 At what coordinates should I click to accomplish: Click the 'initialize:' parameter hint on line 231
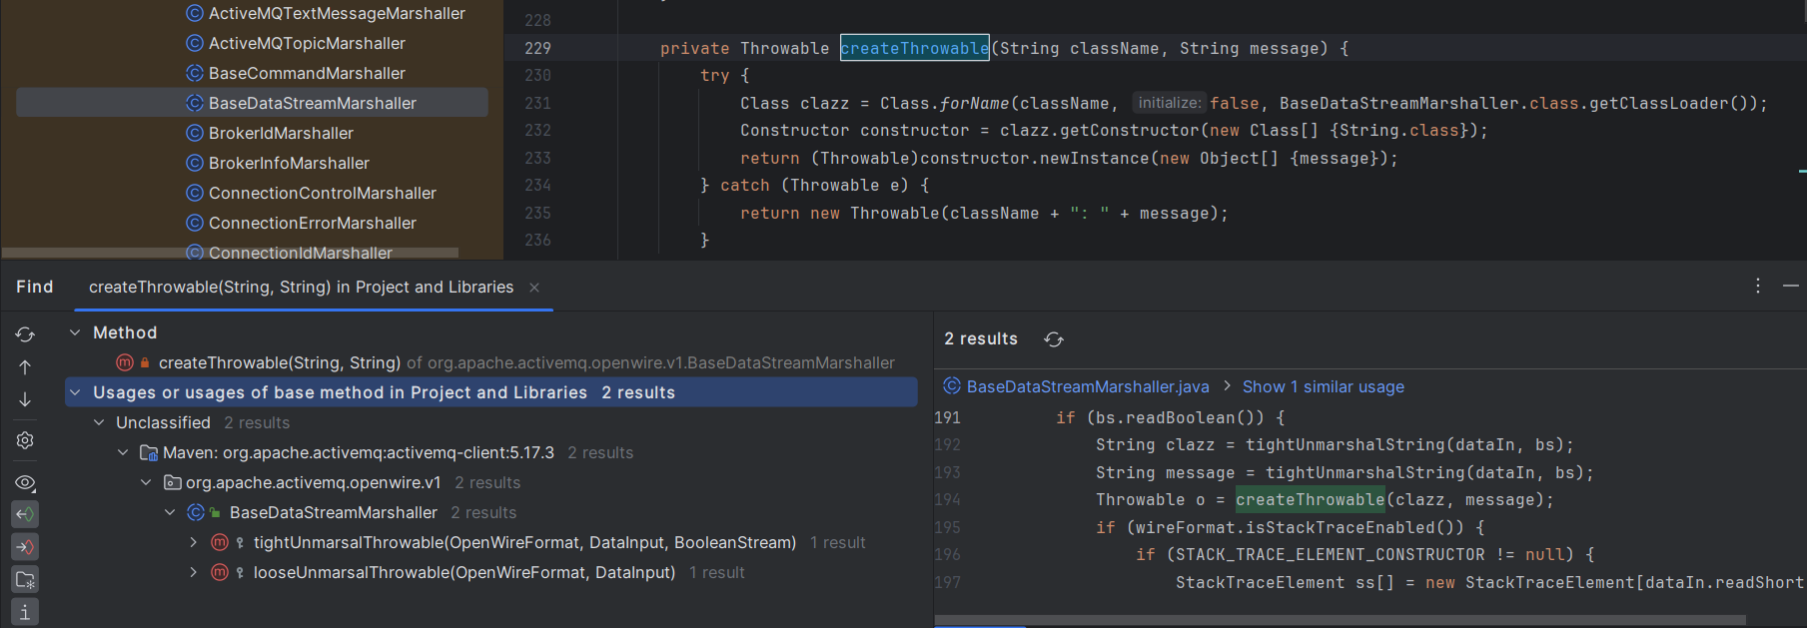coord(1169,103)
